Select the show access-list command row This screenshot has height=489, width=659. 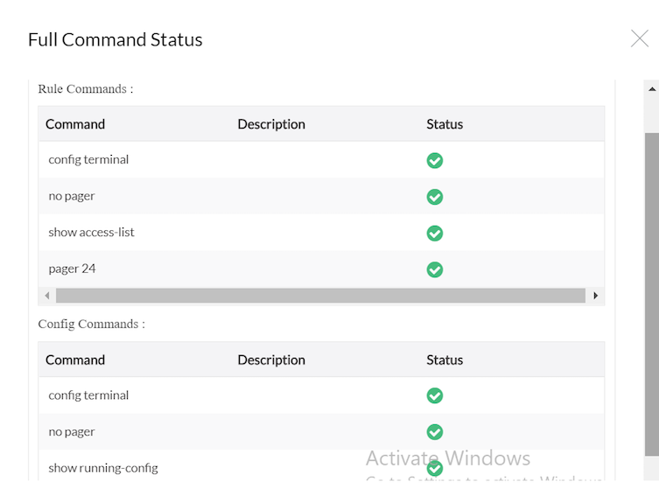pos(92,233)
